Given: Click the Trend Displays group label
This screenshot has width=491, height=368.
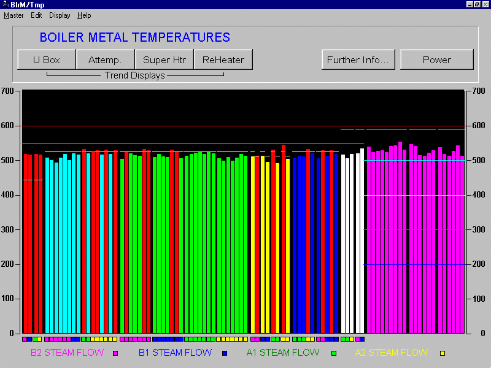Looking at the screenshot, I should 135,75.
